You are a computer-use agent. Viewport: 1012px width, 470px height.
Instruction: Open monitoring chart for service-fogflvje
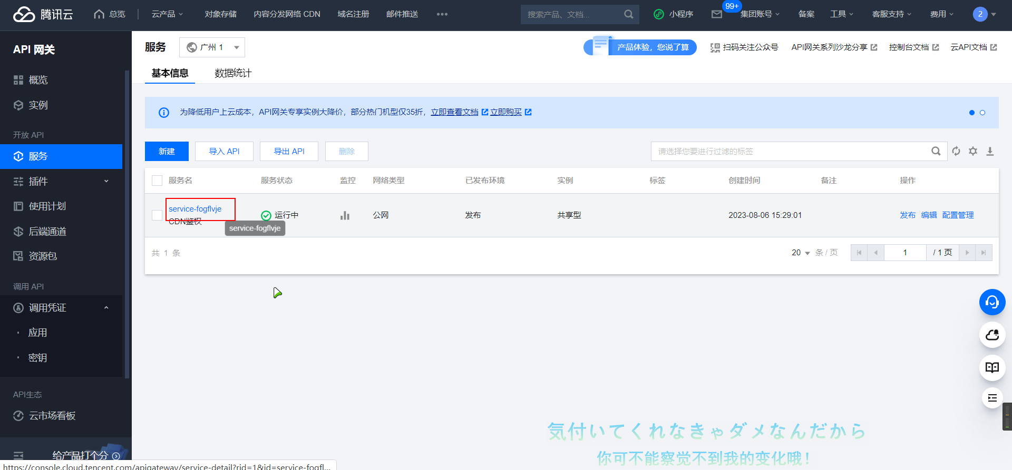(345, 215)
